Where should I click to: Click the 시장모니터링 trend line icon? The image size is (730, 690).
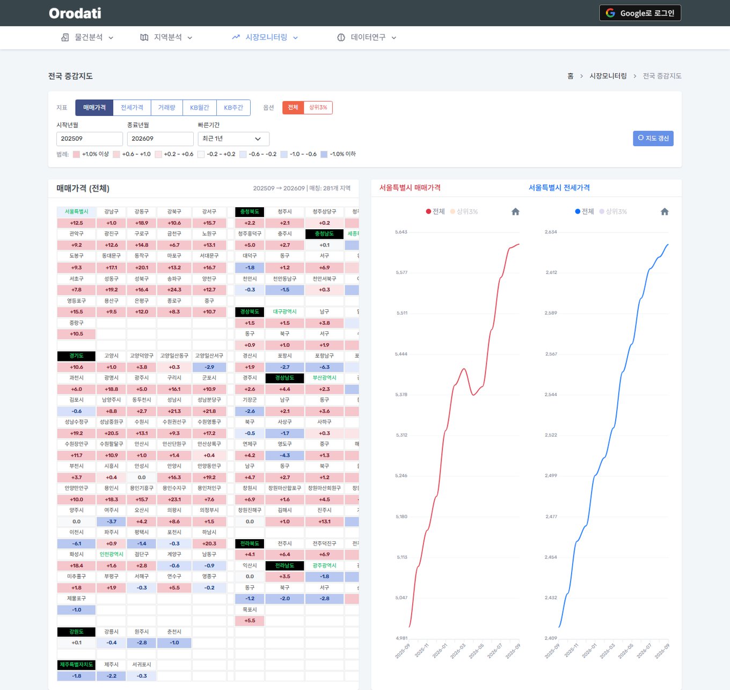pos(236,38)
